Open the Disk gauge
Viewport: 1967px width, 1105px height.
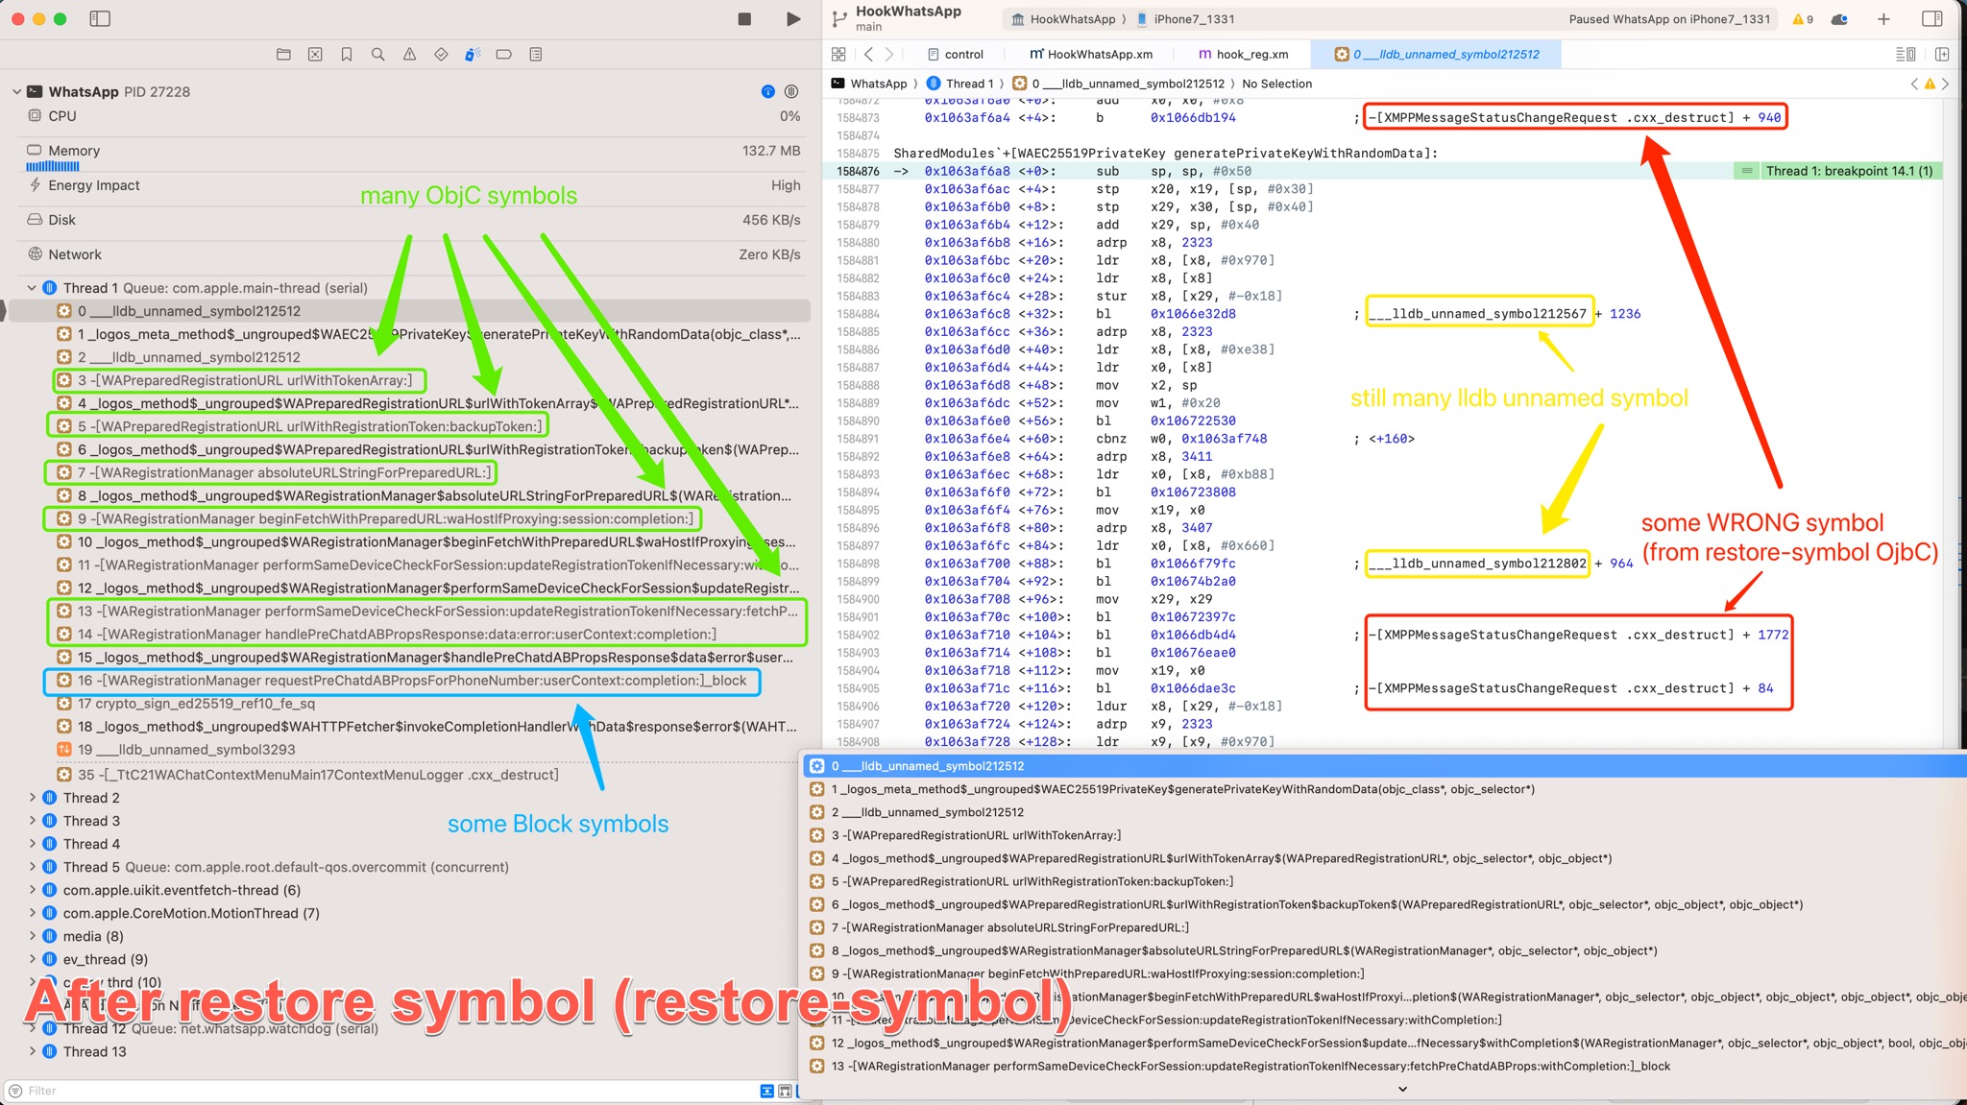tap(413, 220)
